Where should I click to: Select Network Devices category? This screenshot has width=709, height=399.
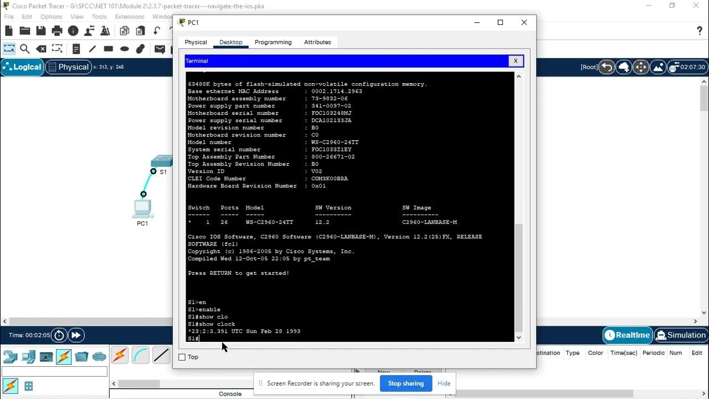pos(11,356)
